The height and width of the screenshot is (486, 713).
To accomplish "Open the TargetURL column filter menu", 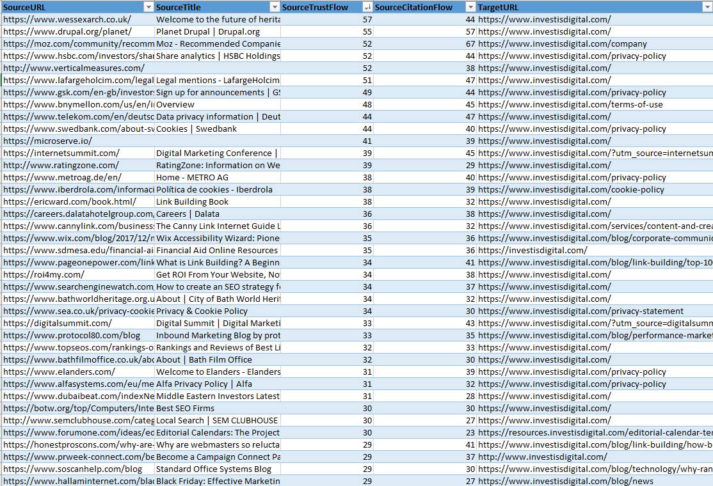I will [708, 7].
